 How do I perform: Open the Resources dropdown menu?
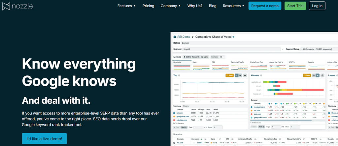pyautogui.click(x=233, y=6)
